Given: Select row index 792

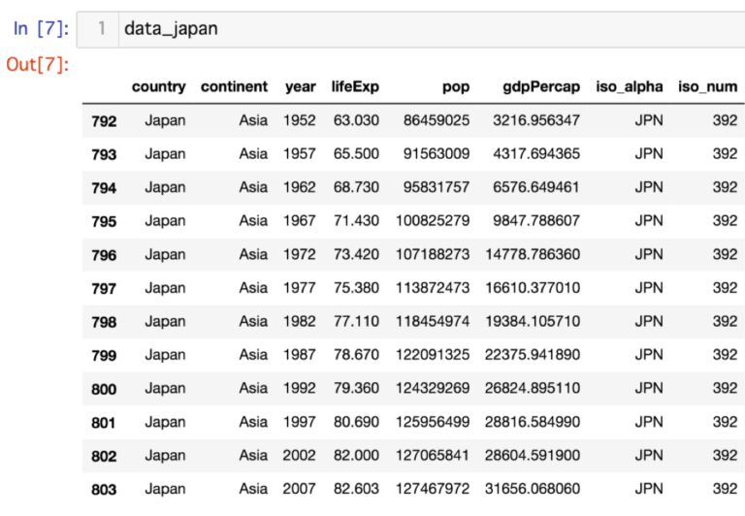Looking at the screenshot, I should pos(104,121).
